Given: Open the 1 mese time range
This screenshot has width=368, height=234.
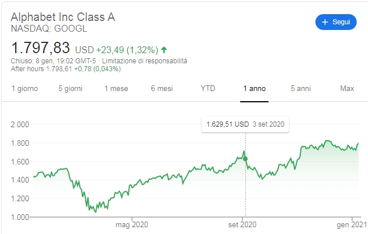Looking at the screenshot, I should [x=116, y=89].
